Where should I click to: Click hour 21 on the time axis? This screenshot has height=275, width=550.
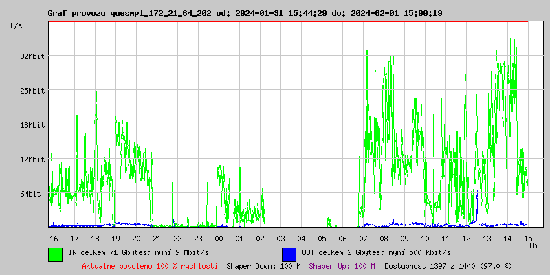coord(157,238)
